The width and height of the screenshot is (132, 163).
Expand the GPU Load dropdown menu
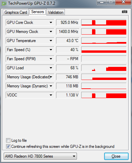tap(51, 68)
